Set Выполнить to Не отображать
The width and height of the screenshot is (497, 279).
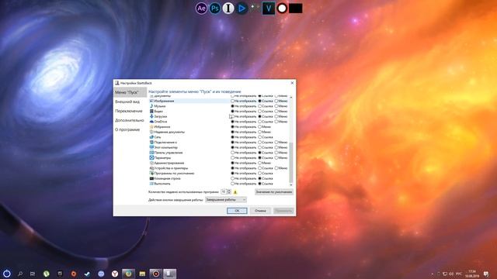[232, 184]
